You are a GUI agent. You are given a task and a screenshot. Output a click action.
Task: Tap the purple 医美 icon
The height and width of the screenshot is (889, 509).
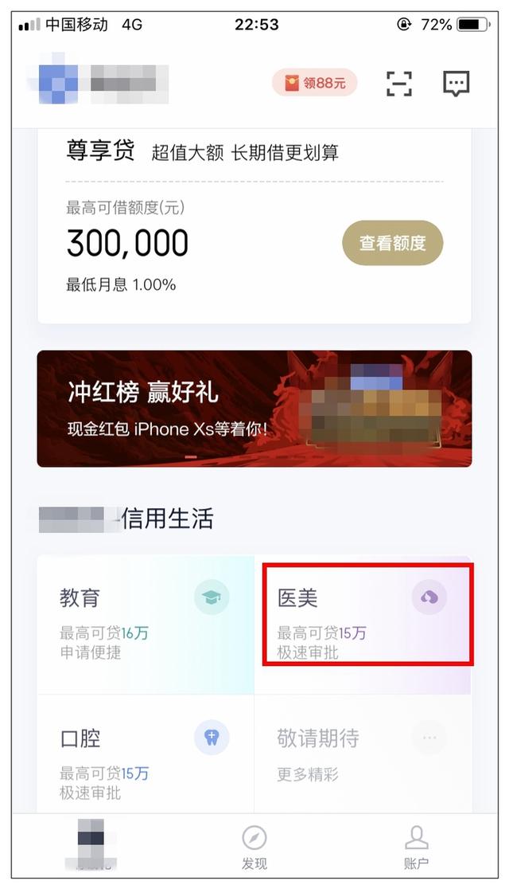click(429, 597)
